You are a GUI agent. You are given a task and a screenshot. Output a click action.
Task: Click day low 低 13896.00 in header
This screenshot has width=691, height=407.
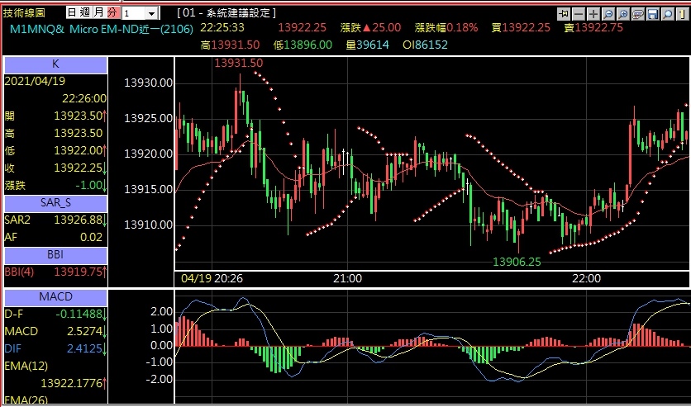pos(303,45)
